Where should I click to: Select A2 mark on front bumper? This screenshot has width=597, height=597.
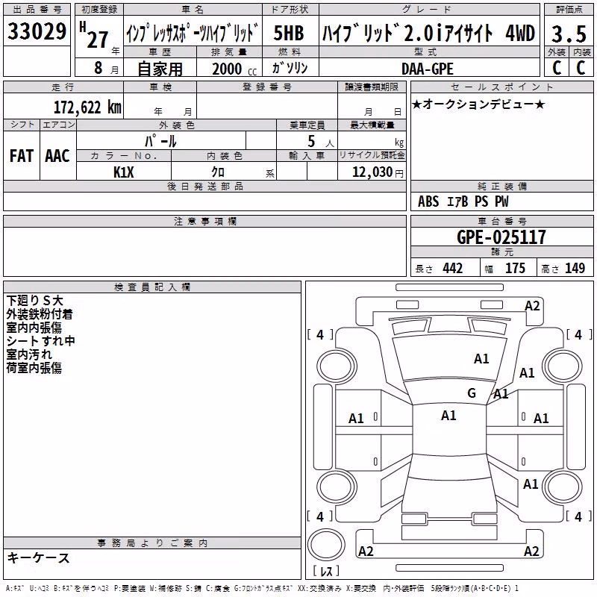point(532,306)
